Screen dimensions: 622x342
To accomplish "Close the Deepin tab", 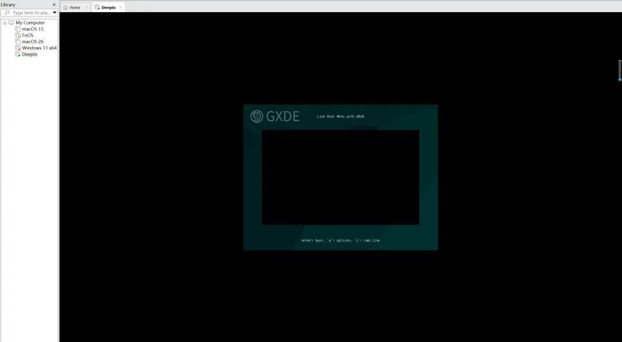I will click(120, 7).
